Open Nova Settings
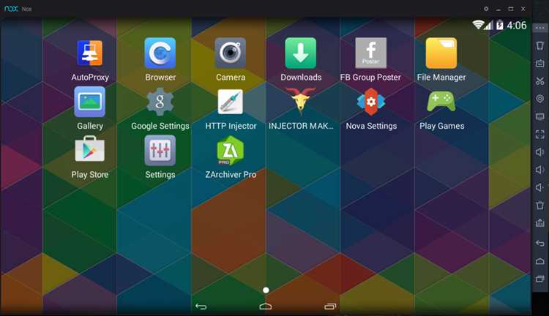The width and height of the screenshot is (549, 316). [370, 102]
